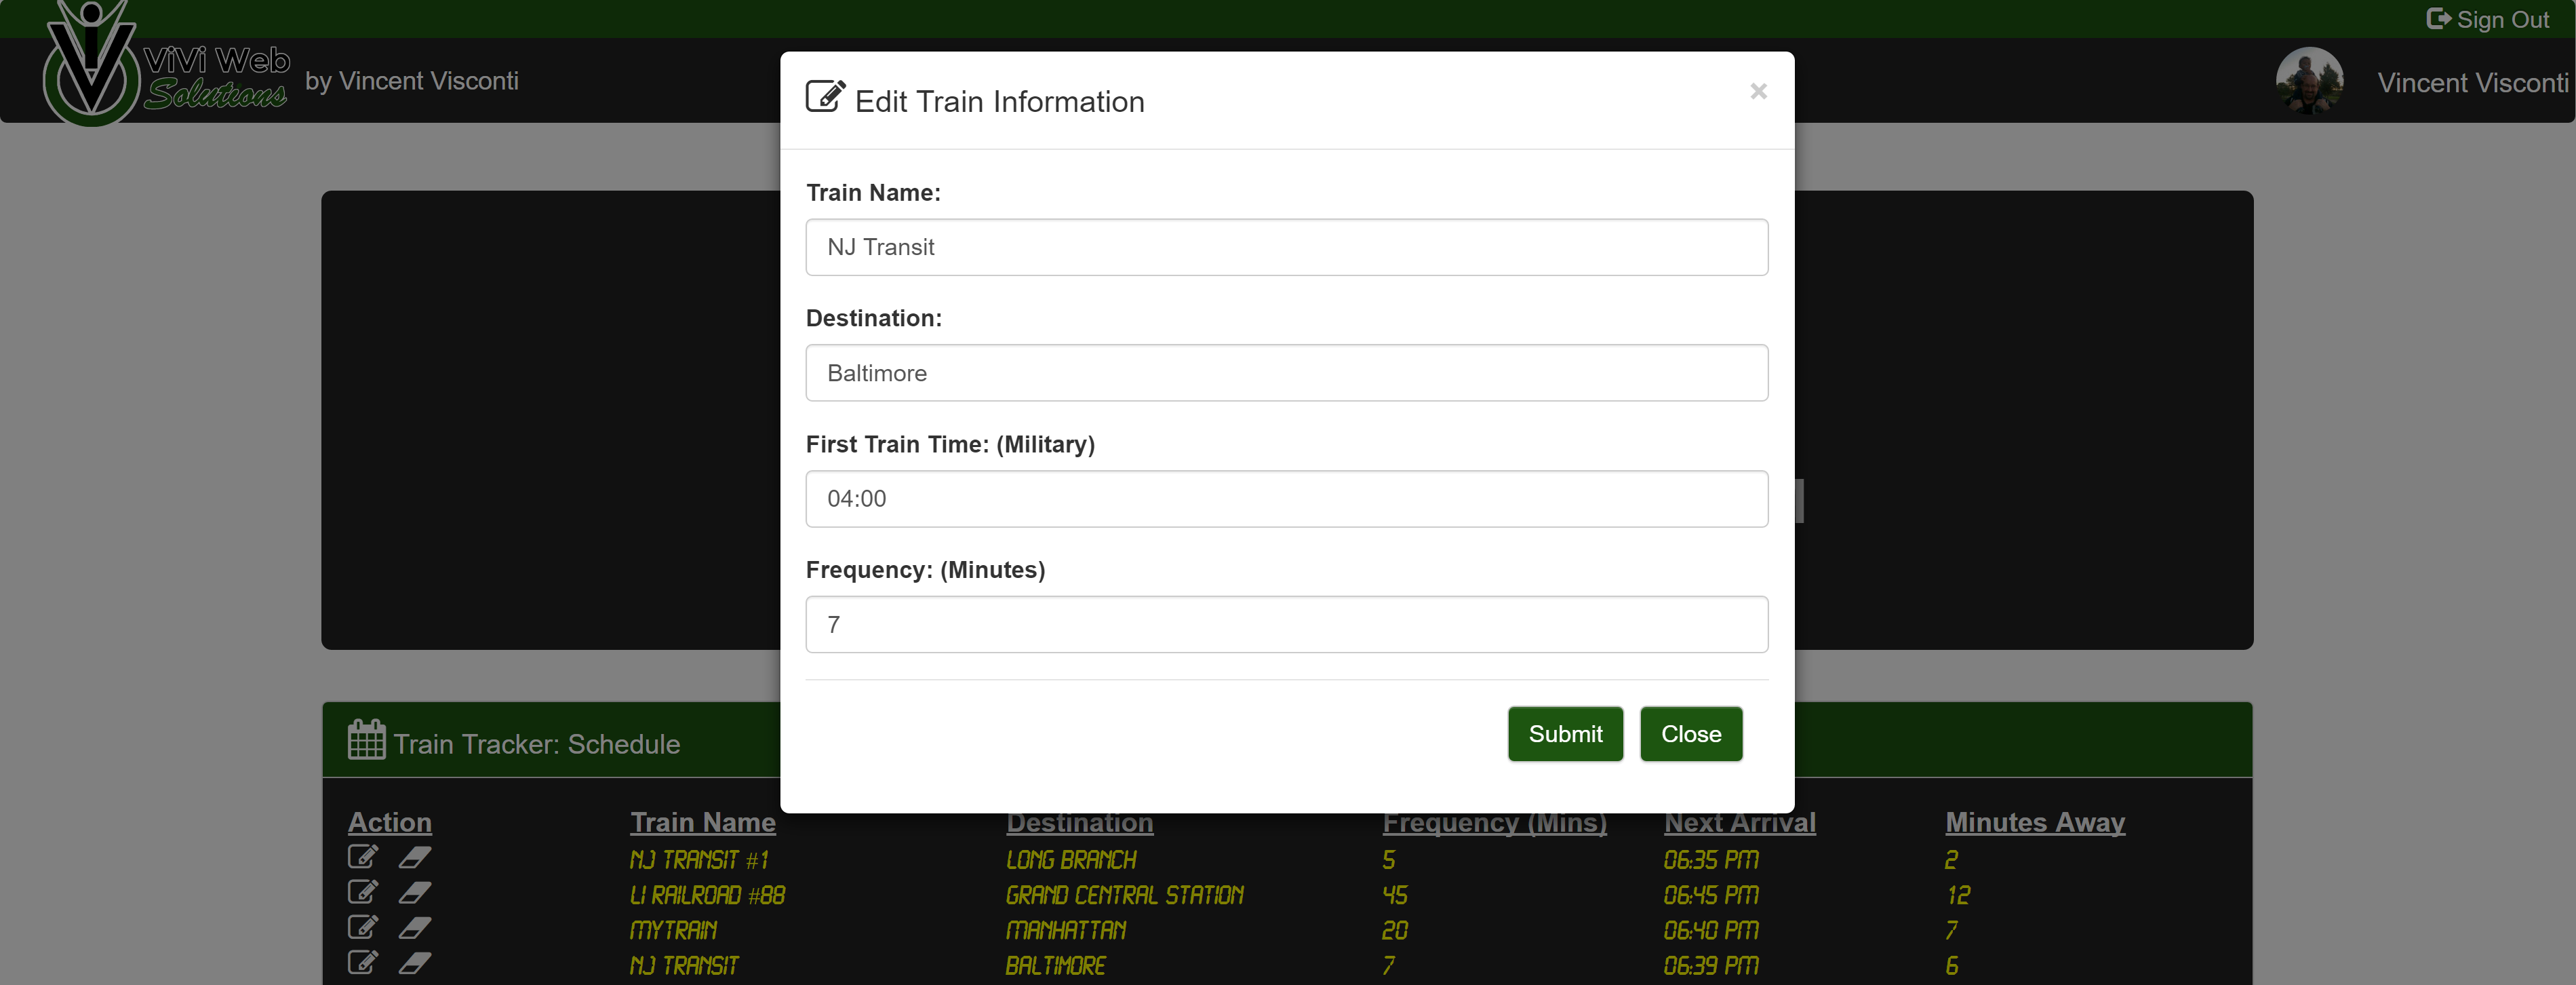Edit the LI Railroad #88 train row
The height and width of the screenshot is (985, 2576).
[x=362, y=892]
